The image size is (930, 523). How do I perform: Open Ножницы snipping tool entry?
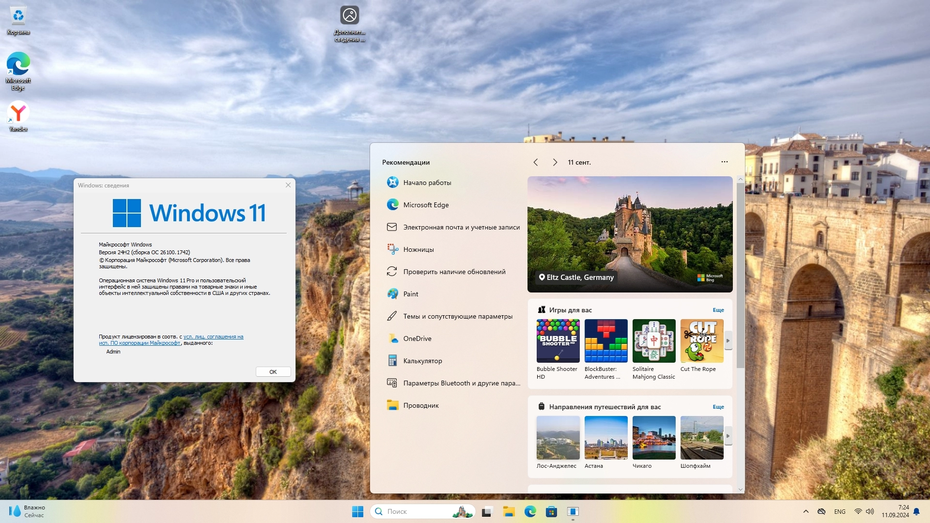[418, 249]
